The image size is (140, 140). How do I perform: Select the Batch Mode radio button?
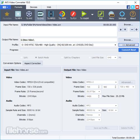[36, 57]
